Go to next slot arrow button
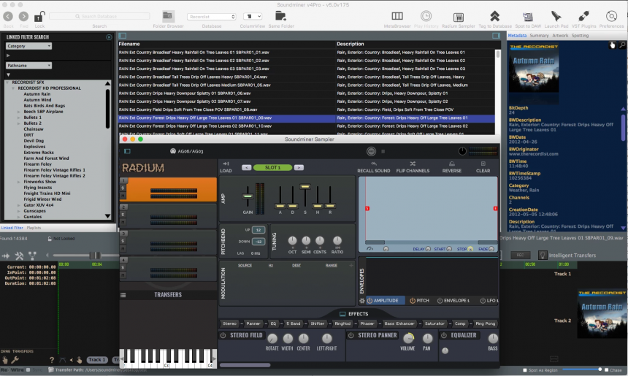Screen dimensions: 628x376 (299, 167)
